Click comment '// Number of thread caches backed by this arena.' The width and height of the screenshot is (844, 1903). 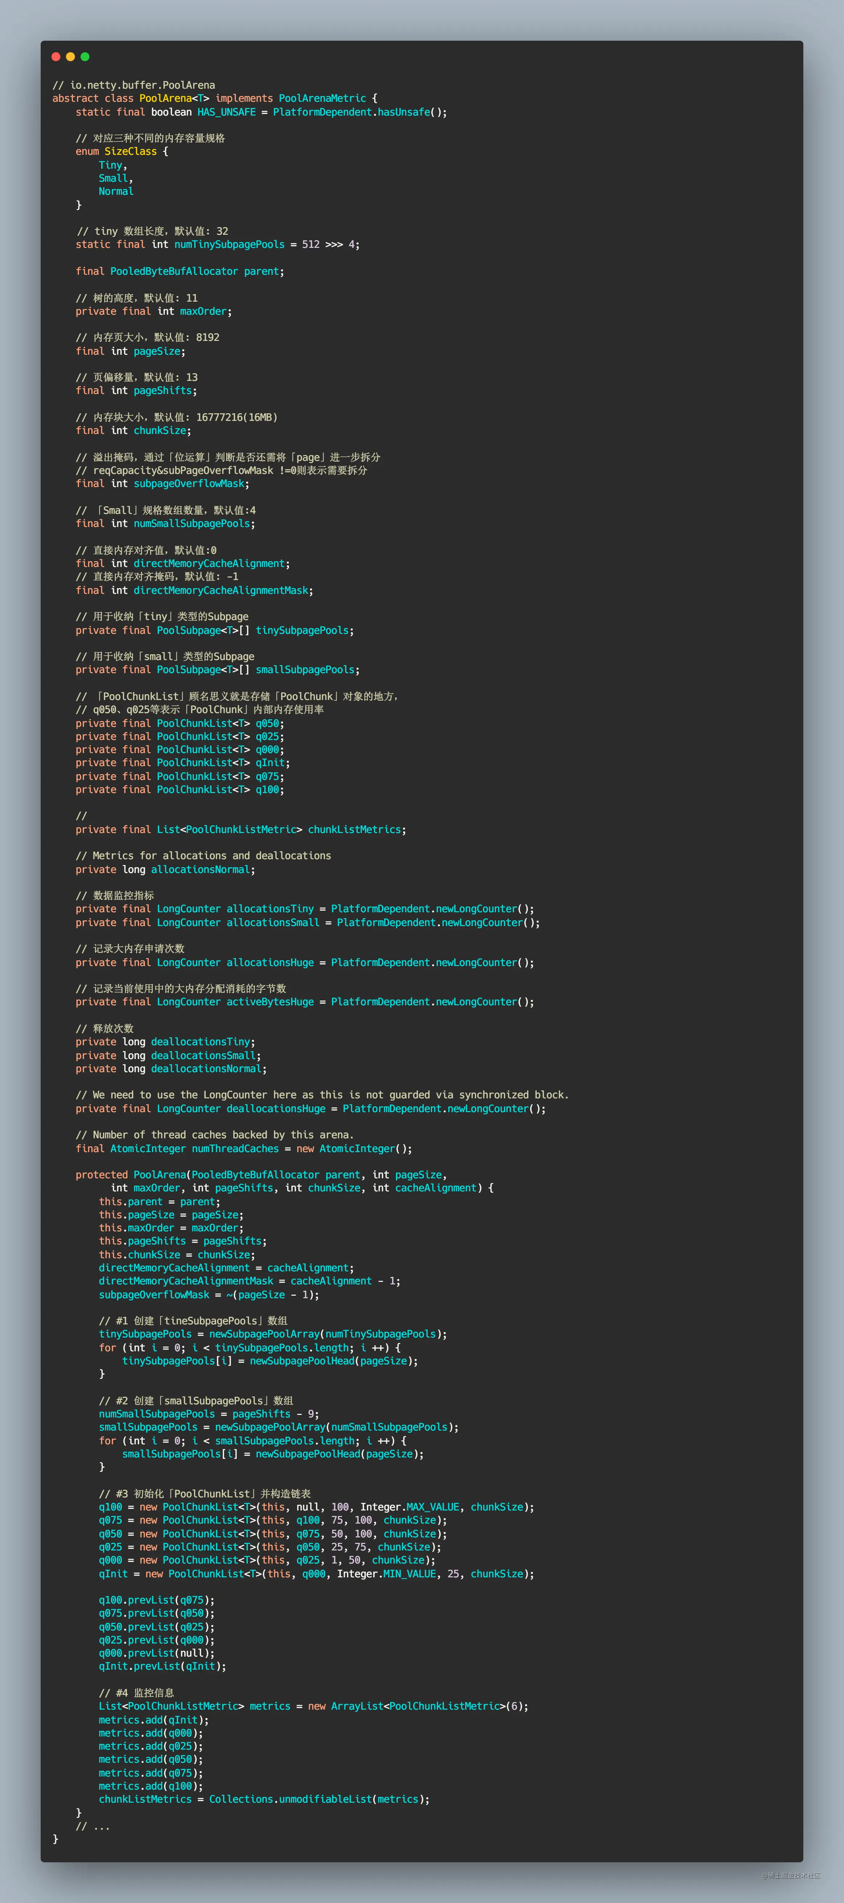pyautogui.click(x=215, y=1135)
